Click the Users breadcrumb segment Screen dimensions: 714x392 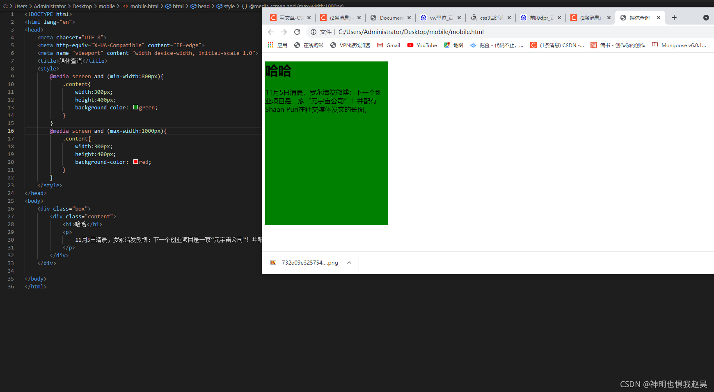[21, 6]
